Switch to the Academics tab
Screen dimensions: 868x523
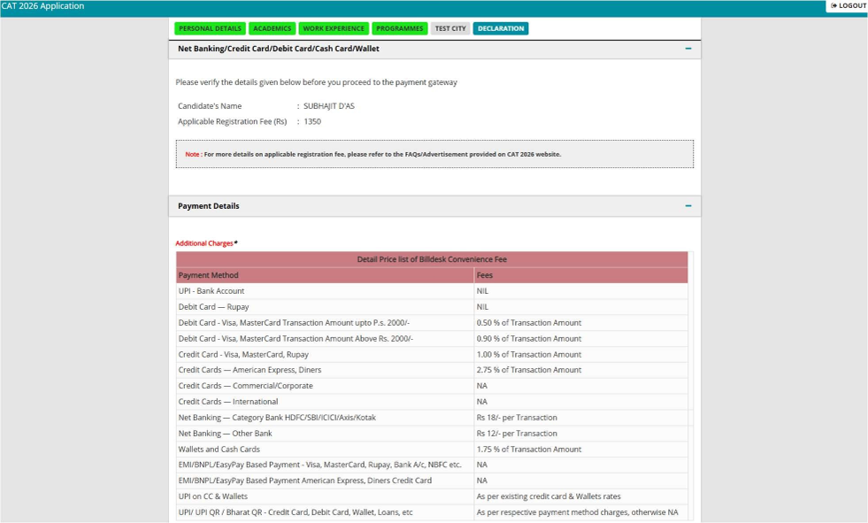coord(272,28)
